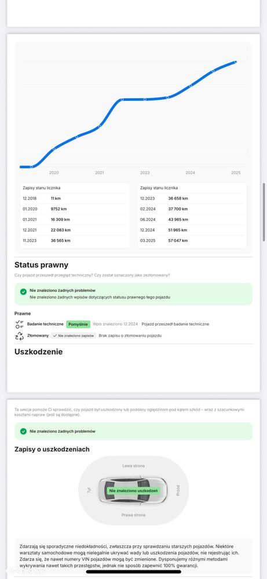Click the 51 965 km reading

tap(178, 230)
